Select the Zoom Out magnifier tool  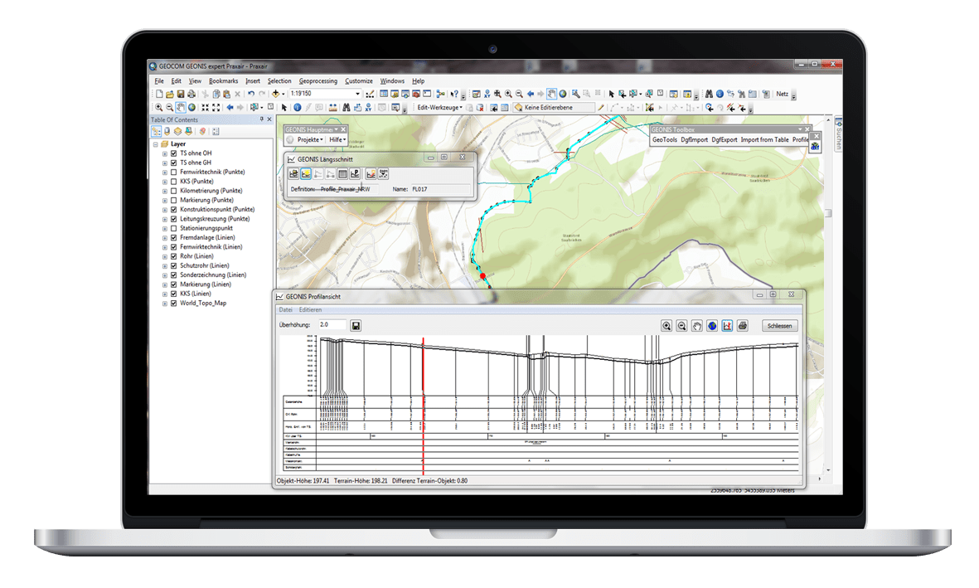click(169, 108)
